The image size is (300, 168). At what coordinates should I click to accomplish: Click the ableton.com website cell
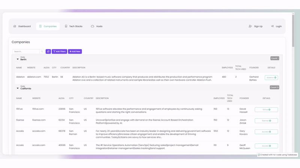(x=34, y=77)
